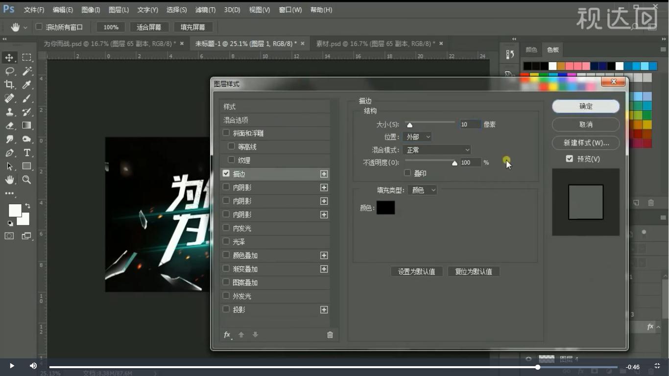The height and width of the screenshot is (376, 669).
Task: Open the 填充类型 fill type dropdown
Action: pyautogui.click(x=422, y=190)
